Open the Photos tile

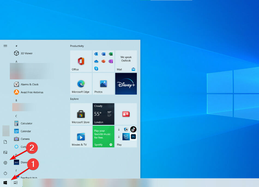coord(103,84)
